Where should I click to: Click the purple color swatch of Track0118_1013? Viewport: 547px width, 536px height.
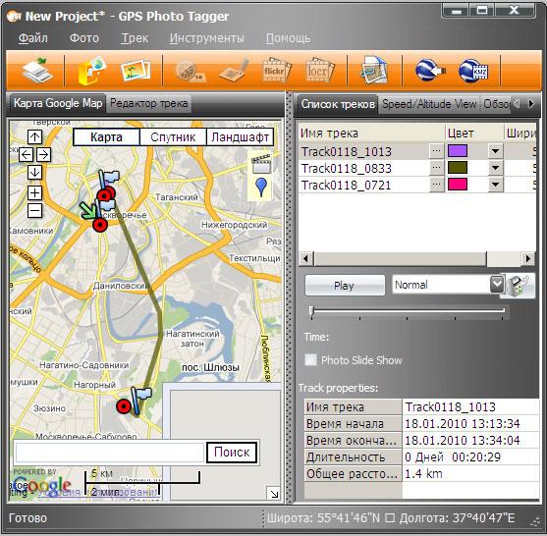pos(458,151)
